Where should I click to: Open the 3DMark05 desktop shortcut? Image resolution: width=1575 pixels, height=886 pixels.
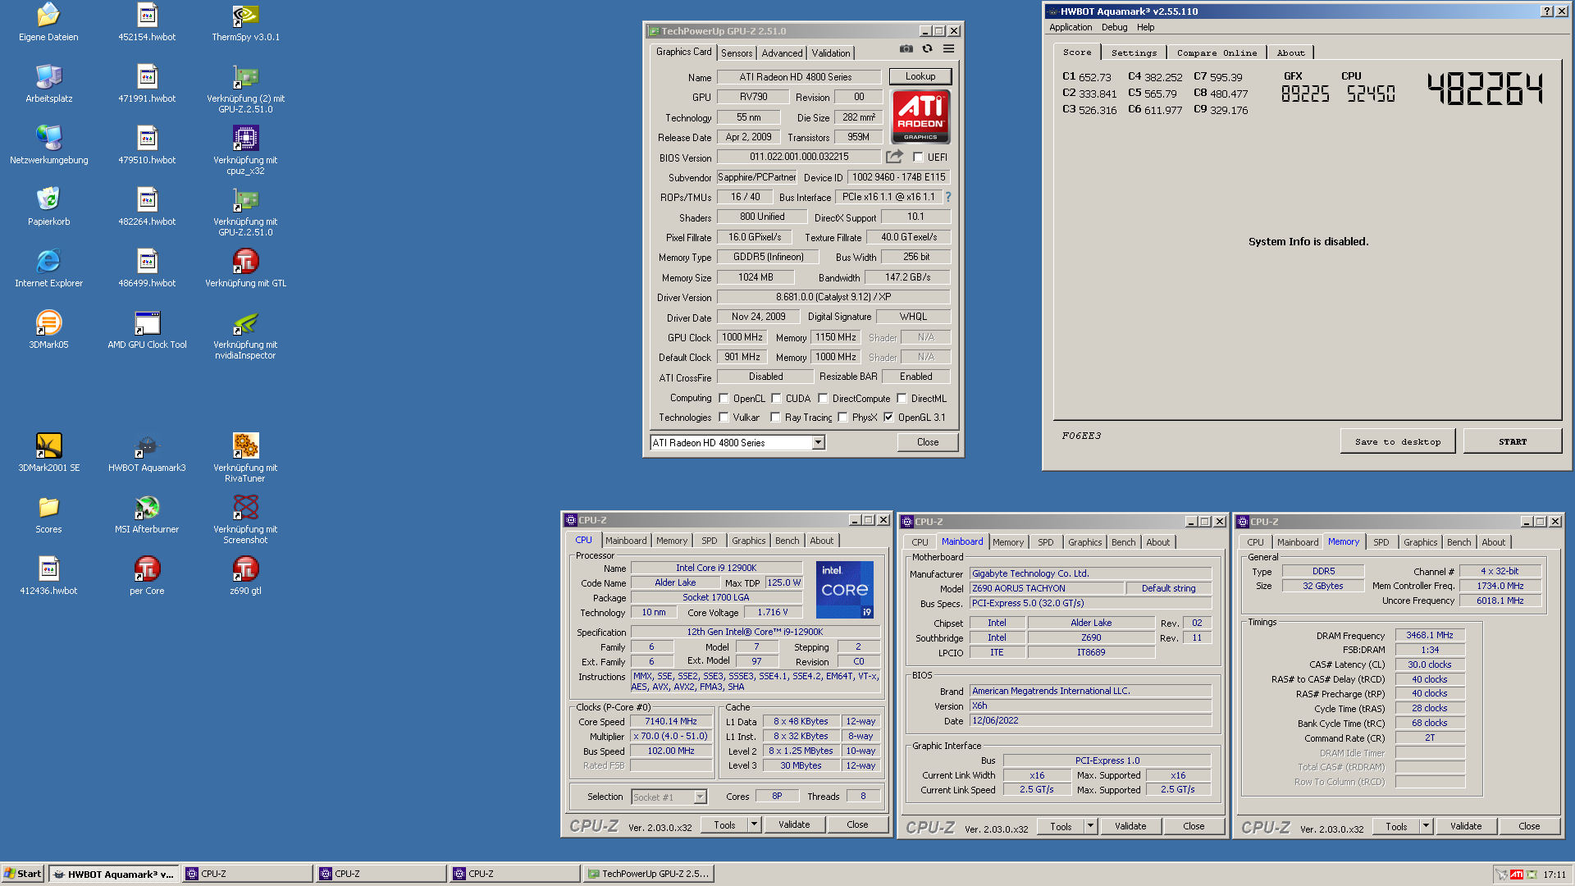point(48,323)
